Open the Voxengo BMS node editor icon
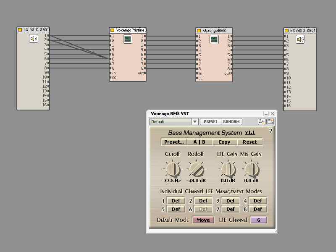The image size is (336, 252). click(214, 39)
